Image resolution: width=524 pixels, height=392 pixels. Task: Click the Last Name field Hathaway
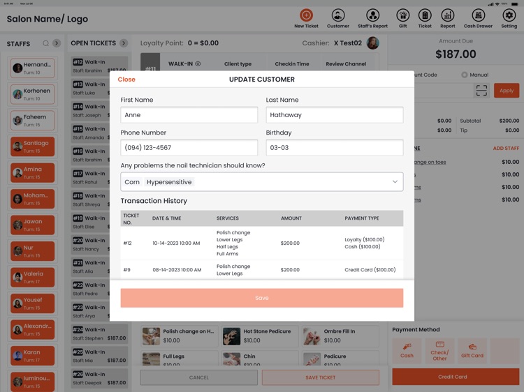tap(335, 115)
